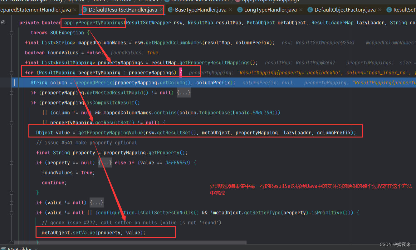Collapse fold marker beside isCallSettersOnNulls line
Image resolution: width=416 pixels, height=250 pixels.
tap(11, 213)
